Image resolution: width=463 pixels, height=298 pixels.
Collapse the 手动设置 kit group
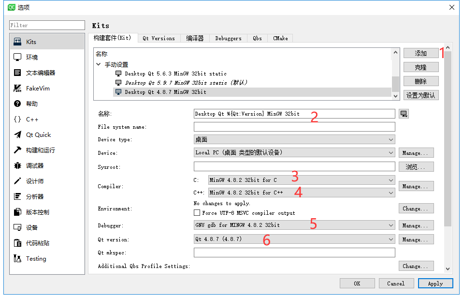98,64
